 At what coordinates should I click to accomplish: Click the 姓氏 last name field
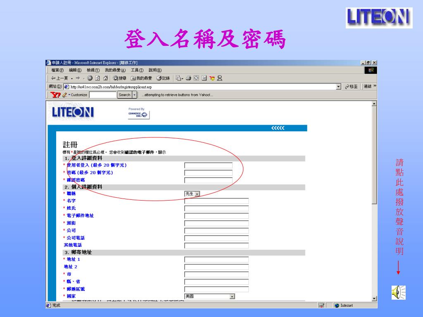click(x=216, y=208)
